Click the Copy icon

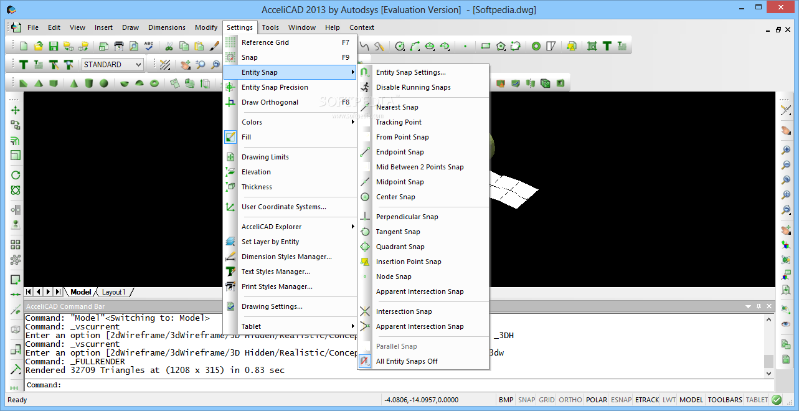point(184,46)
